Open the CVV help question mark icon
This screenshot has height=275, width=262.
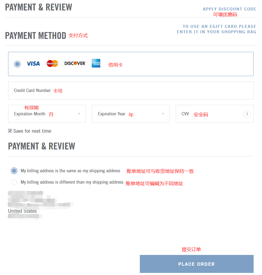(247, 114)
